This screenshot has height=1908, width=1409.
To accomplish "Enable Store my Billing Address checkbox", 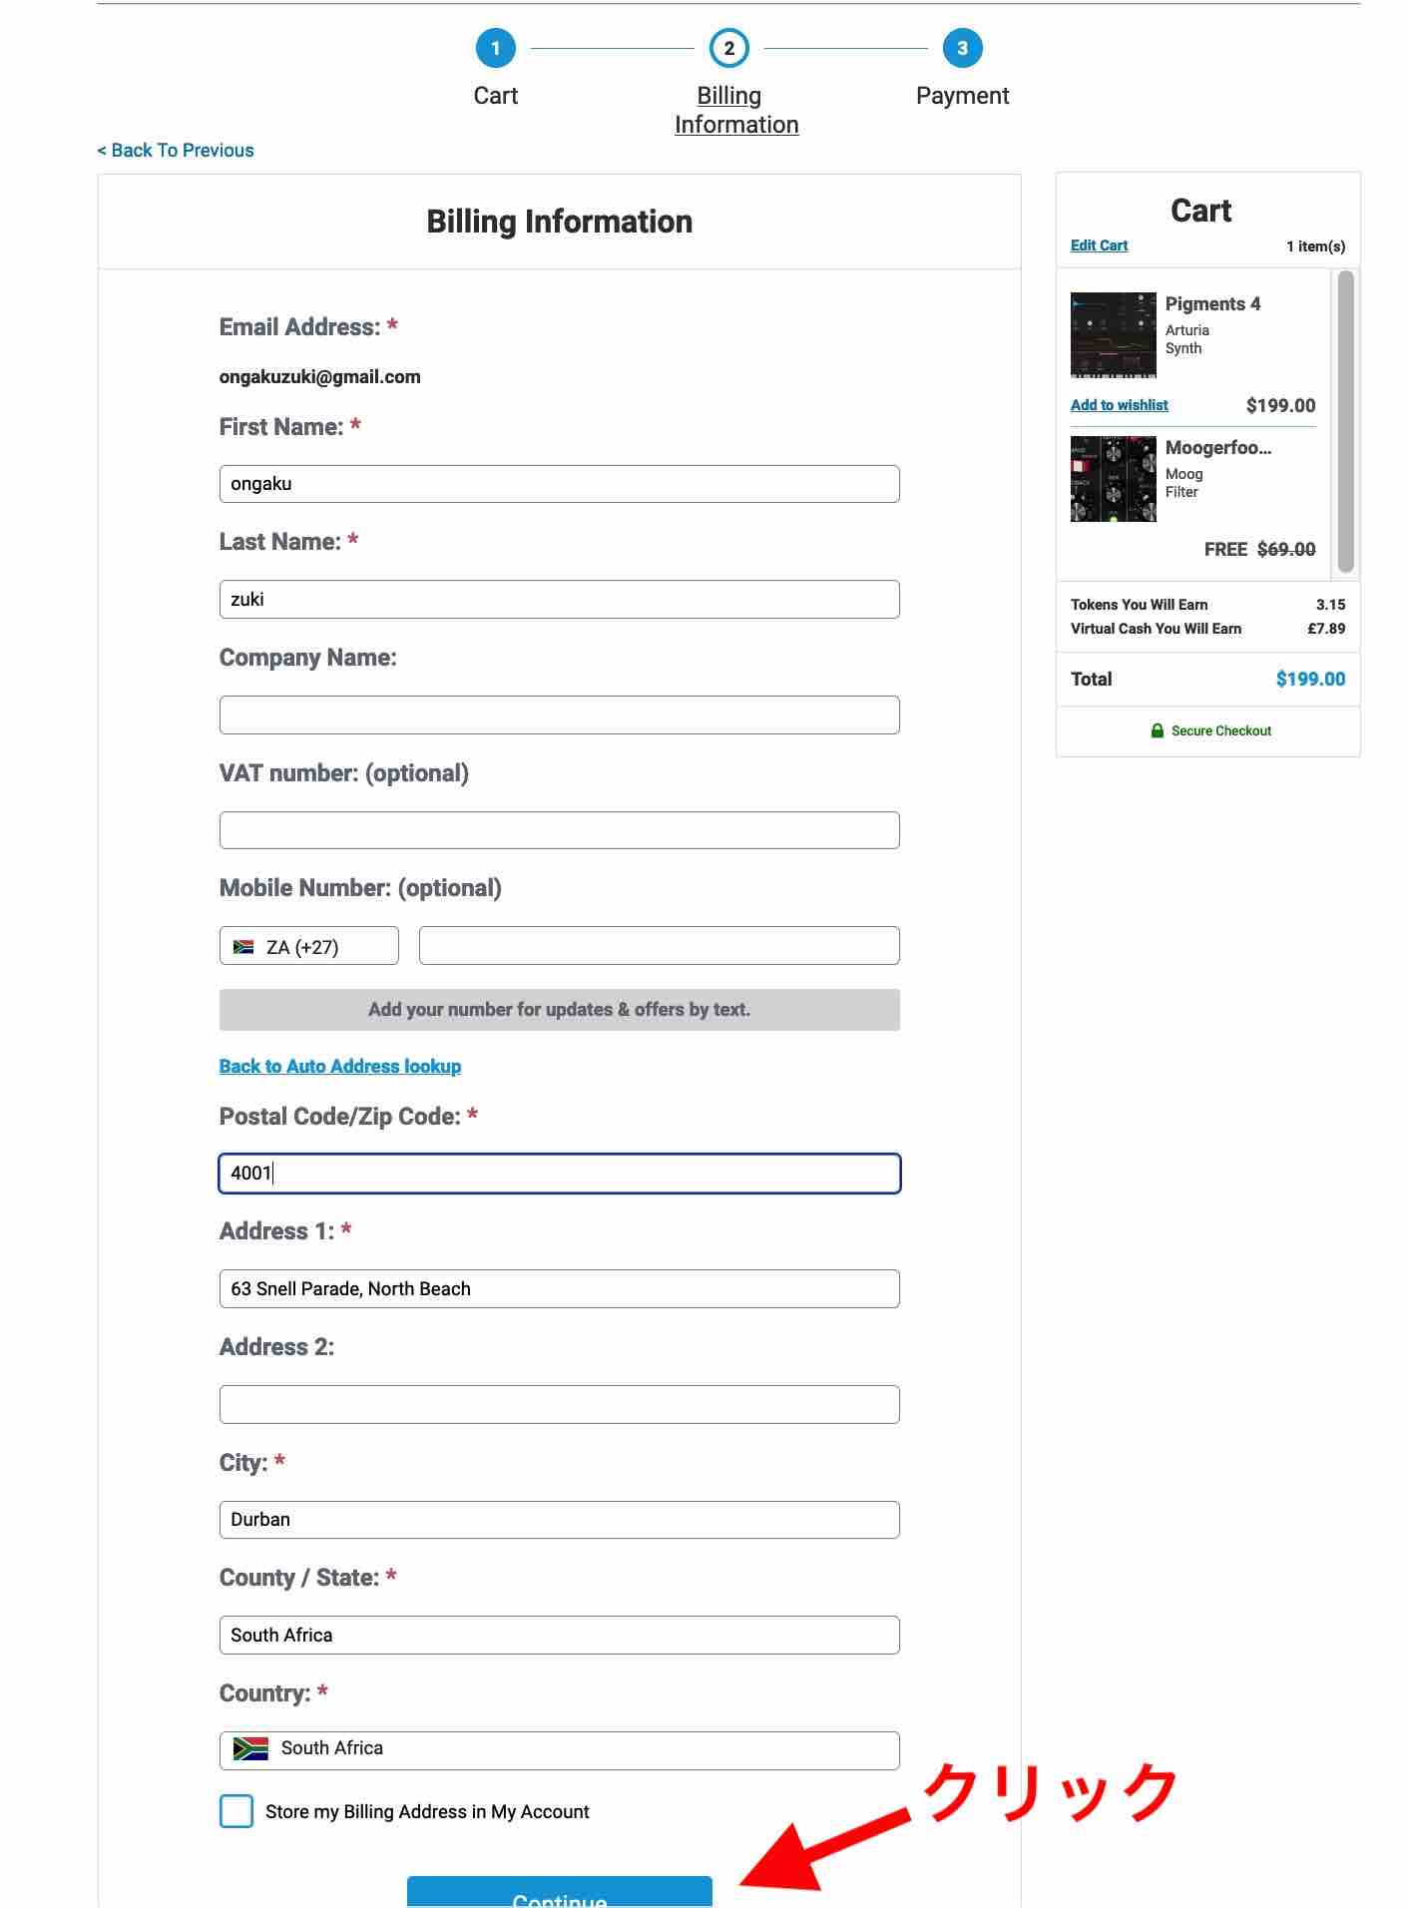I will coord(236,1811).
